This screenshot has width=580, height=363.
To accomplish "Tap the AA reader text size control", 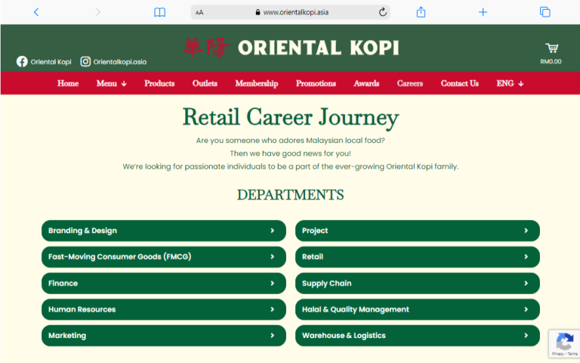I will click(199, 13).
